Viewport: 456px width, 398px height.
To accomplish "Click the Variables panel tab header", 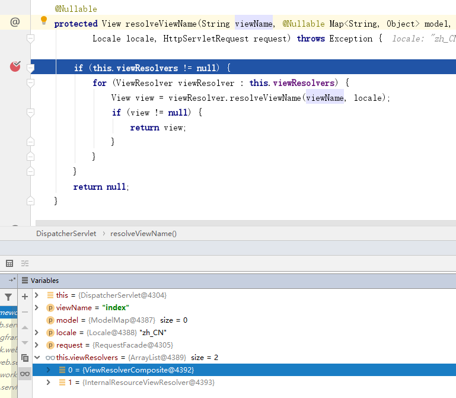I will (44, 281).
